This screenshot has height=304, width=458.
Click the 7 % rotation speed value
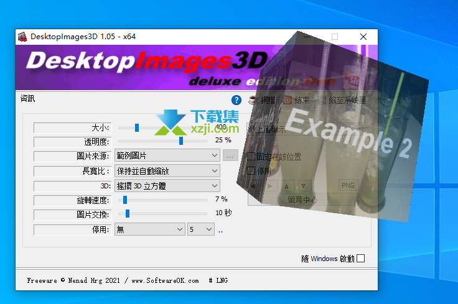[x=222, y=200]
